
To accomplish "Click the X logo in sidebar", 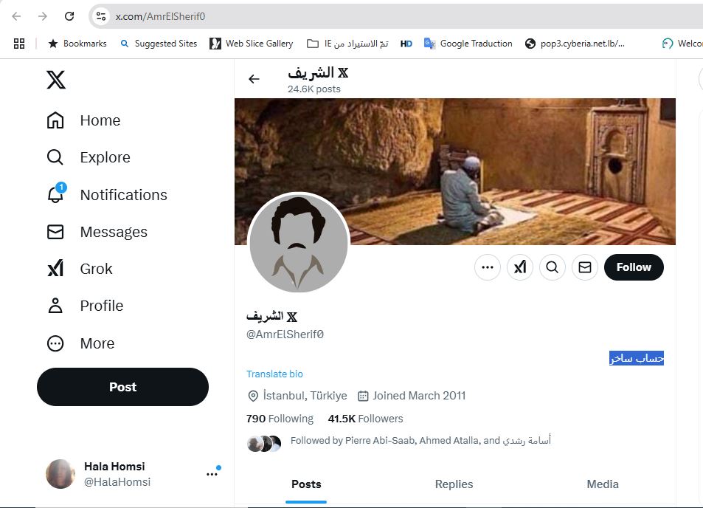I will (56, 80).
